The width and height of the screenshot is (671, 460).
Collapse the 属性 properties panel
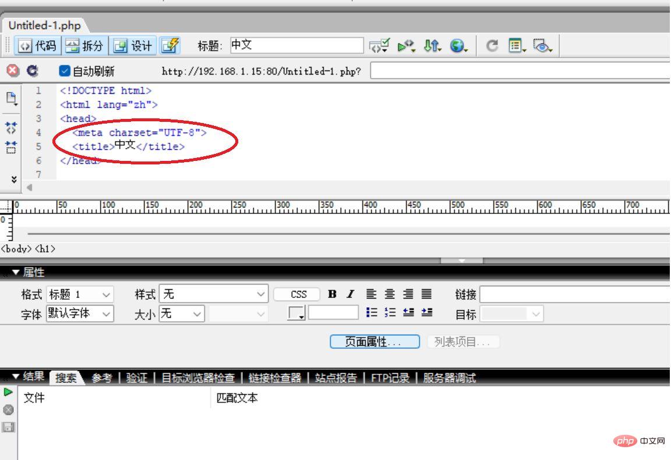pyautogui.click(x=16, y=272)
